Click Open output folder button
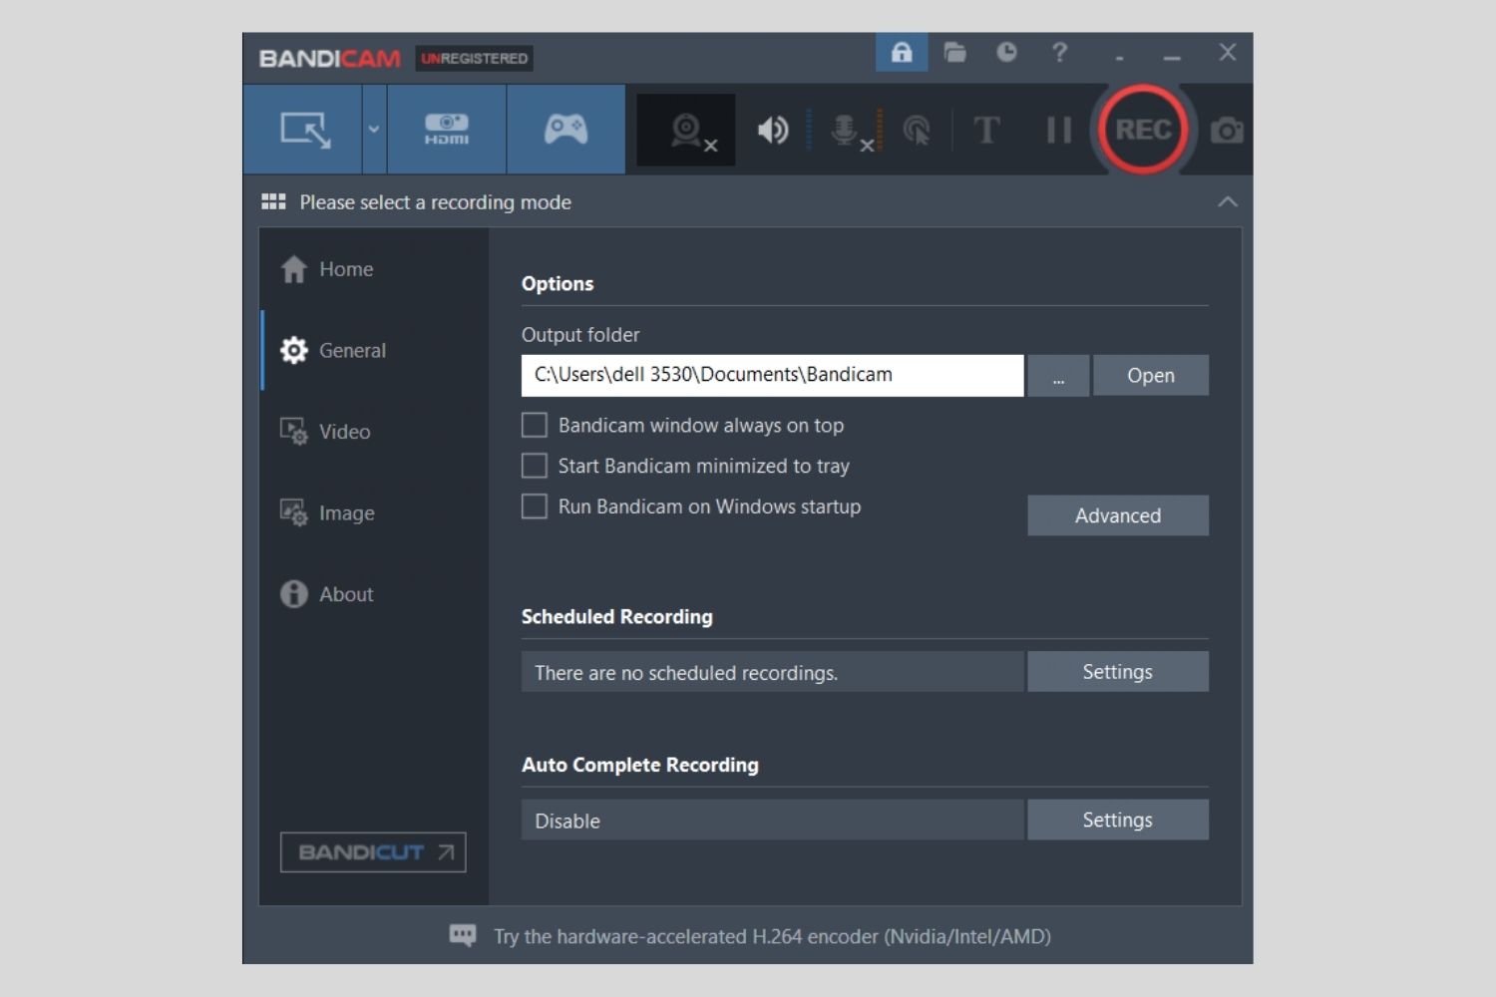 [x=1151, y=375]
